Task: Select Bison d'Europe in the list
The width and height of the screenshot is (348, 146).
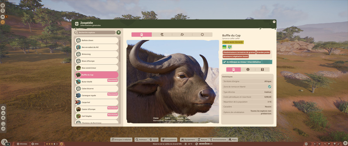Action: 96,61
